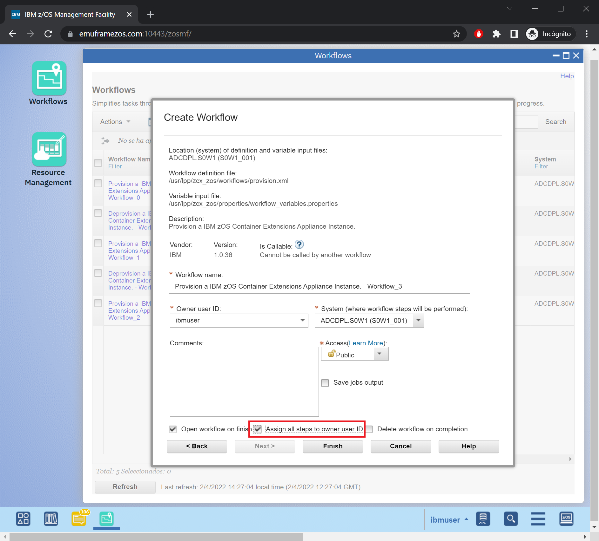Open Provision Workflow_0 link
This screenshot has height=541, width=599.
pos(129,191)
